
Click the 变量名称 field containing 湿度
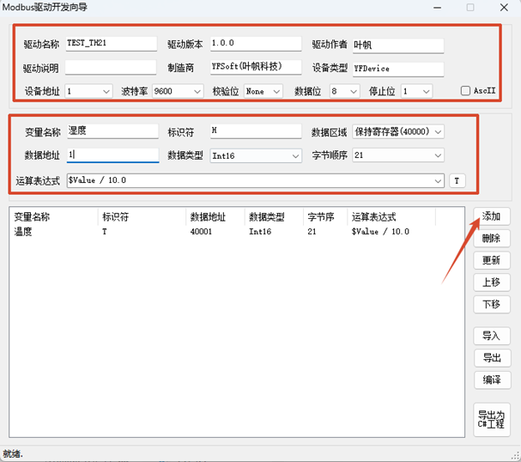(x=113, y=131)
